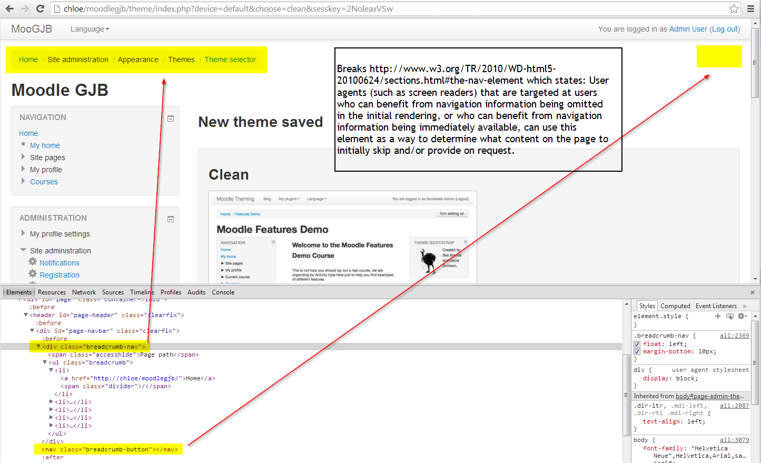Open the Audits tab

196,292
